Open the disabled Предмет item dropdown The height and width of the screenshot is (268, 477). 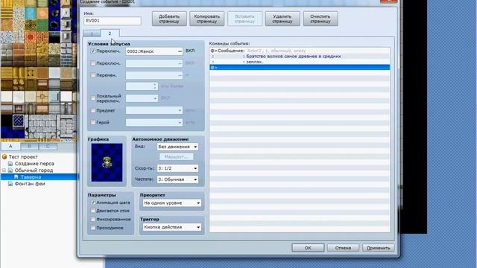click(154, 110)
